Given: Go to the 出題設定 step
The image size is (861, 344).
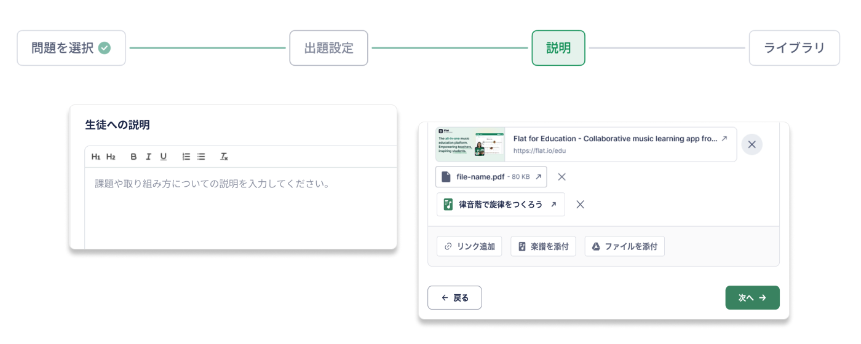Looking at the screenshot, I should tap(329, 48).
